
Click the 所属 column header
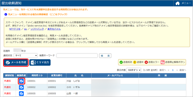coord(162,76)
